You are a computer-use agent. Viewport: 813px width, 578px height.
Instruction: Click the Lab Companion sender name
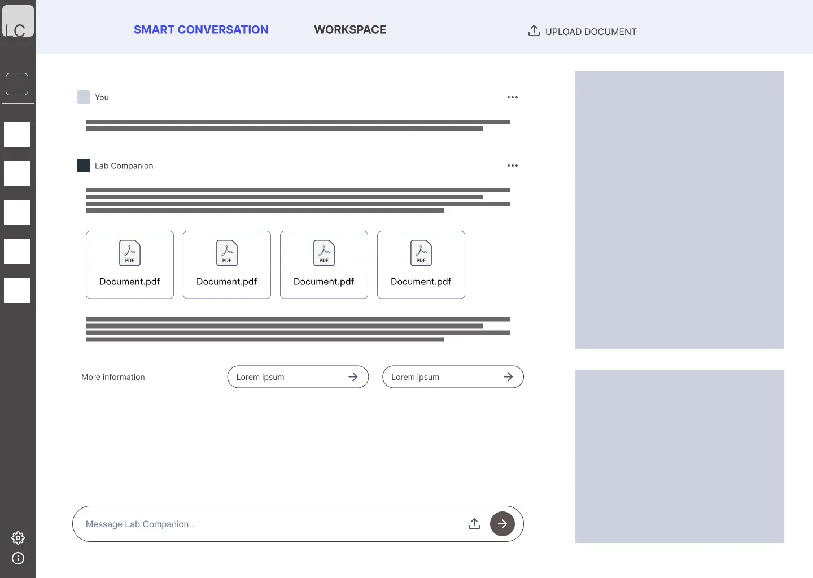(x=124, y=165)
